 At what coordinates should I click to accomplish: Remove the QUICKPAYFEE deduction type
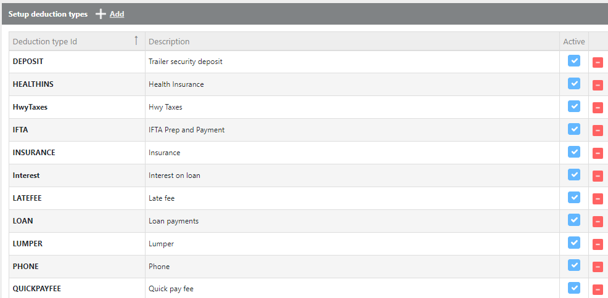[x=598, y=289]
